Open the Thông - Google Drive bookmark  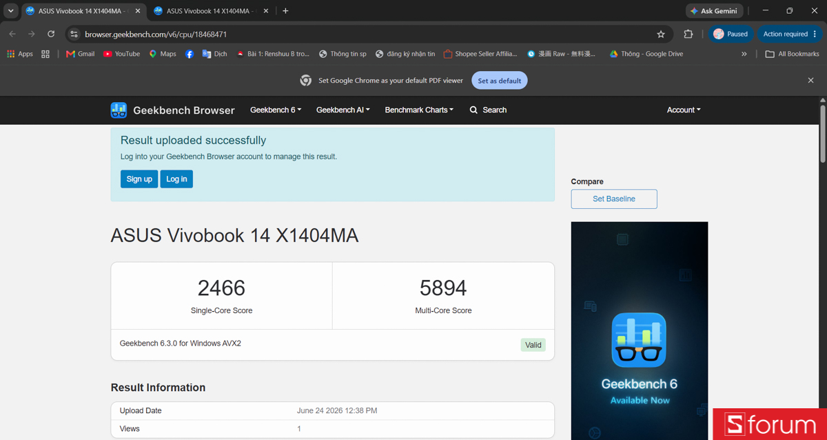(x=646, y=54)
